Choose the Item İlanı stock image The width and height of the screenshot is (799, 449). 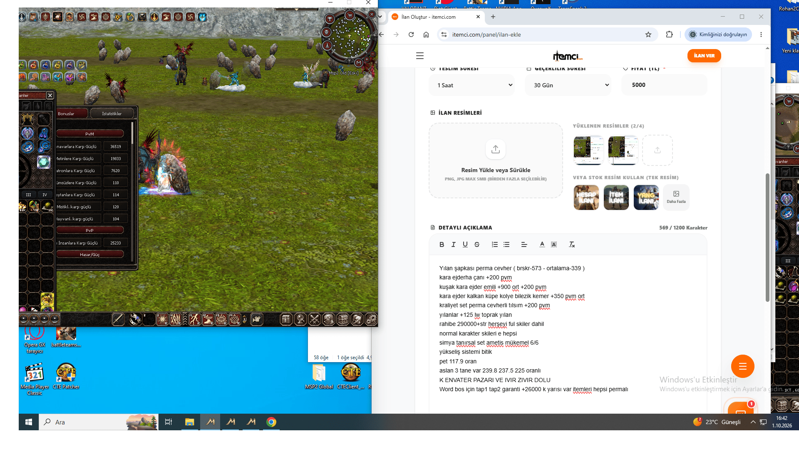(616, 197)
